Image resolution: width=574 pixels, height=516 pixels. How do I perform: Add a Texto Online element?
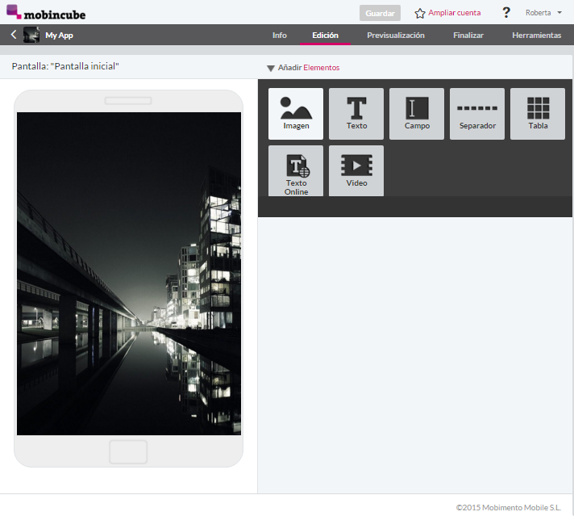click(296, 171)
